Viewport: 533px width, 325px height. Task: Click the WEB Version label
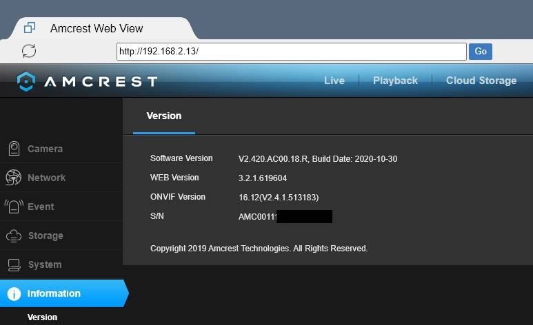pos(174,178)
